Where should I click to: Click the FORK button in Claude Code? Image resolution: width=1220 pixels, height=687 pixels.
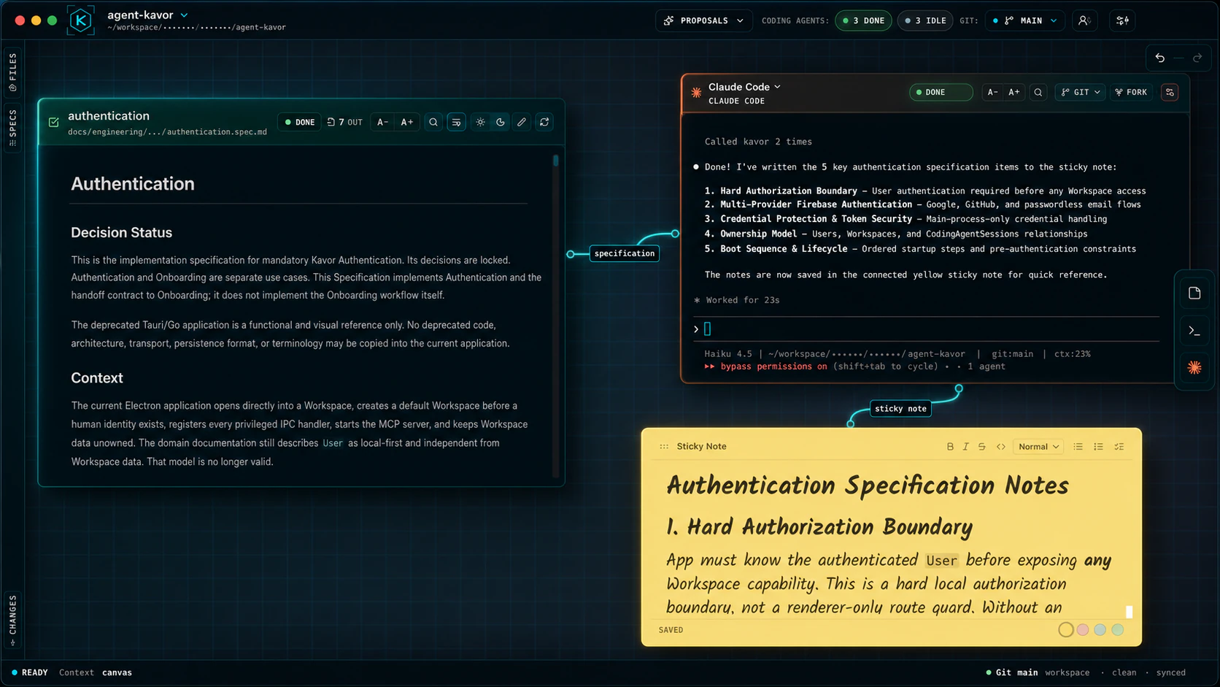[1131, 93]
